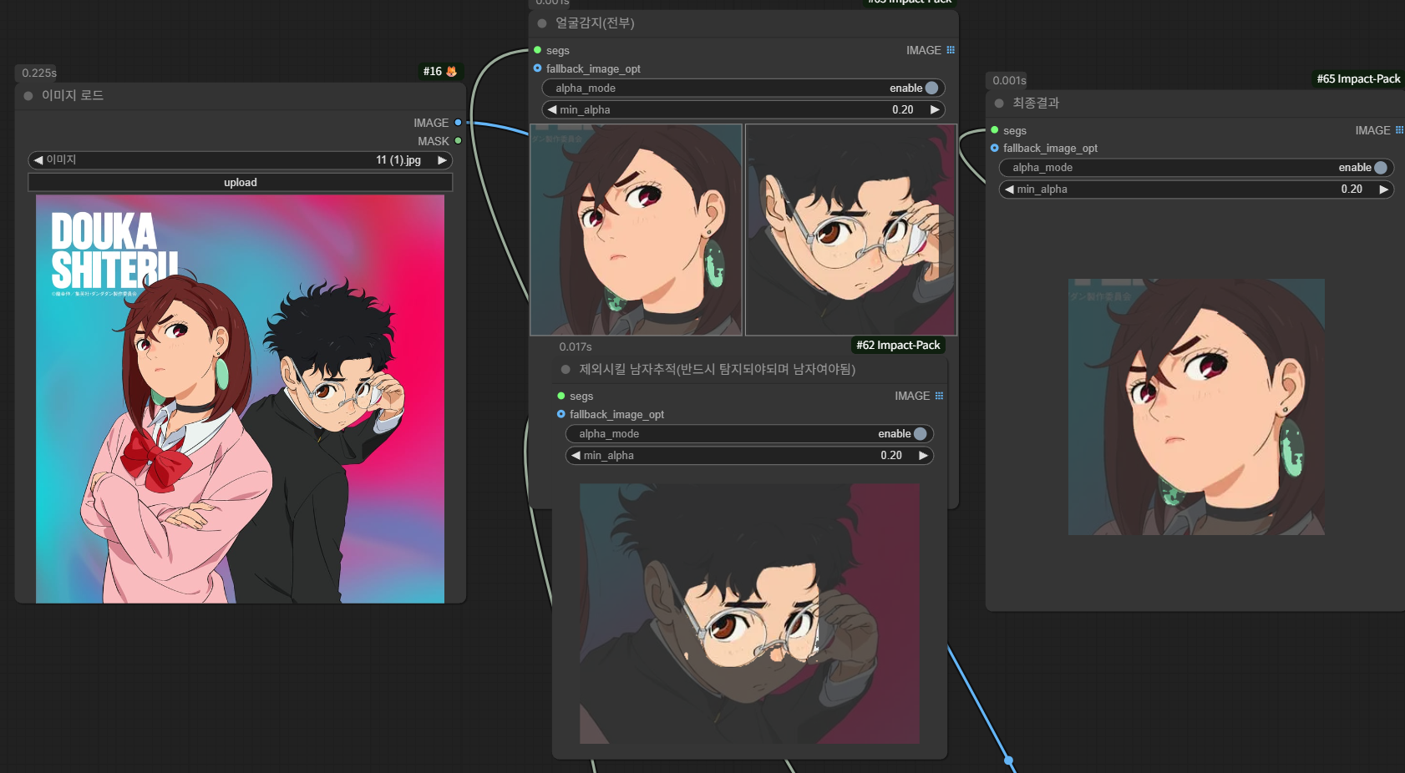Click the fallback_image_opt input port of 얼굴감지(전부)
1405x773 pixels.
click(x=537, y=68)
